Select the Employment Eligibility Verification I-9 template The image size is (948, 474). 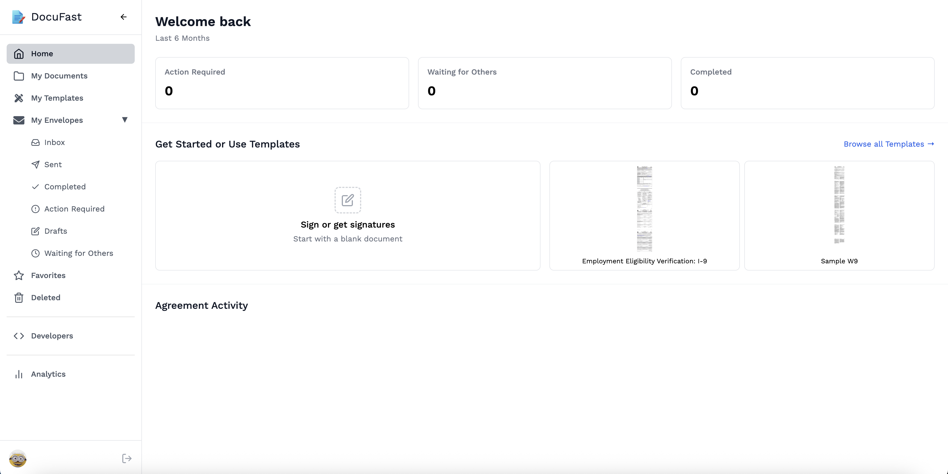pos(644,216)
